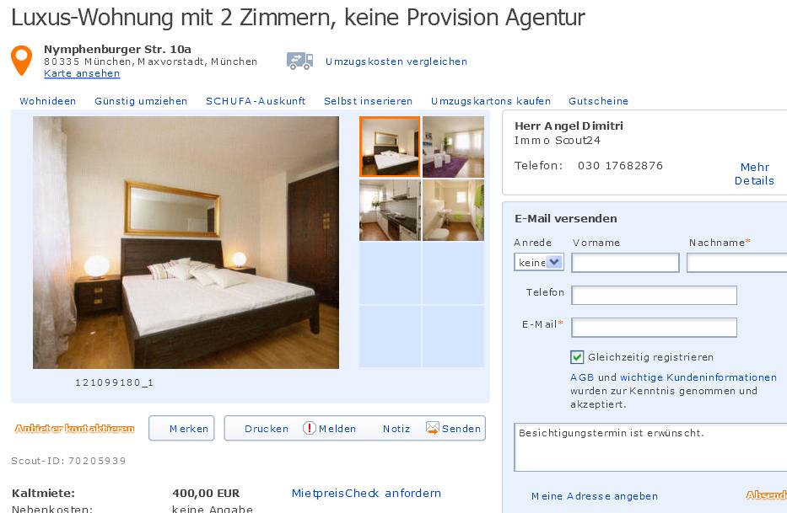Click the Melden exclamation warning icon
The image size is (787, 513).
pyautogui.click(x=310, y=428)
